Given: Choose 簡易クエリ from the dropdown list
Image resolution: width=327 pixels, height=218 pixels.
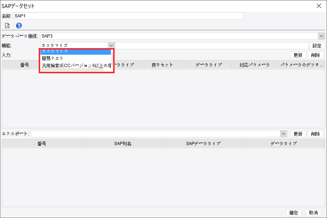Looking at the screenshot, I should pos(76,58).
